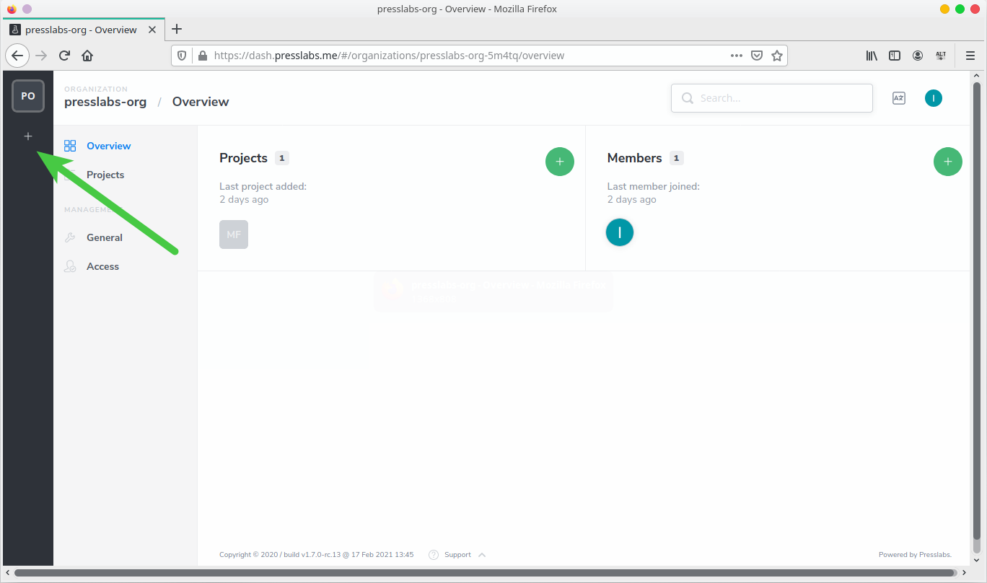
Task: Click the ALT extension icon
Action: click(x=941, y=56)
